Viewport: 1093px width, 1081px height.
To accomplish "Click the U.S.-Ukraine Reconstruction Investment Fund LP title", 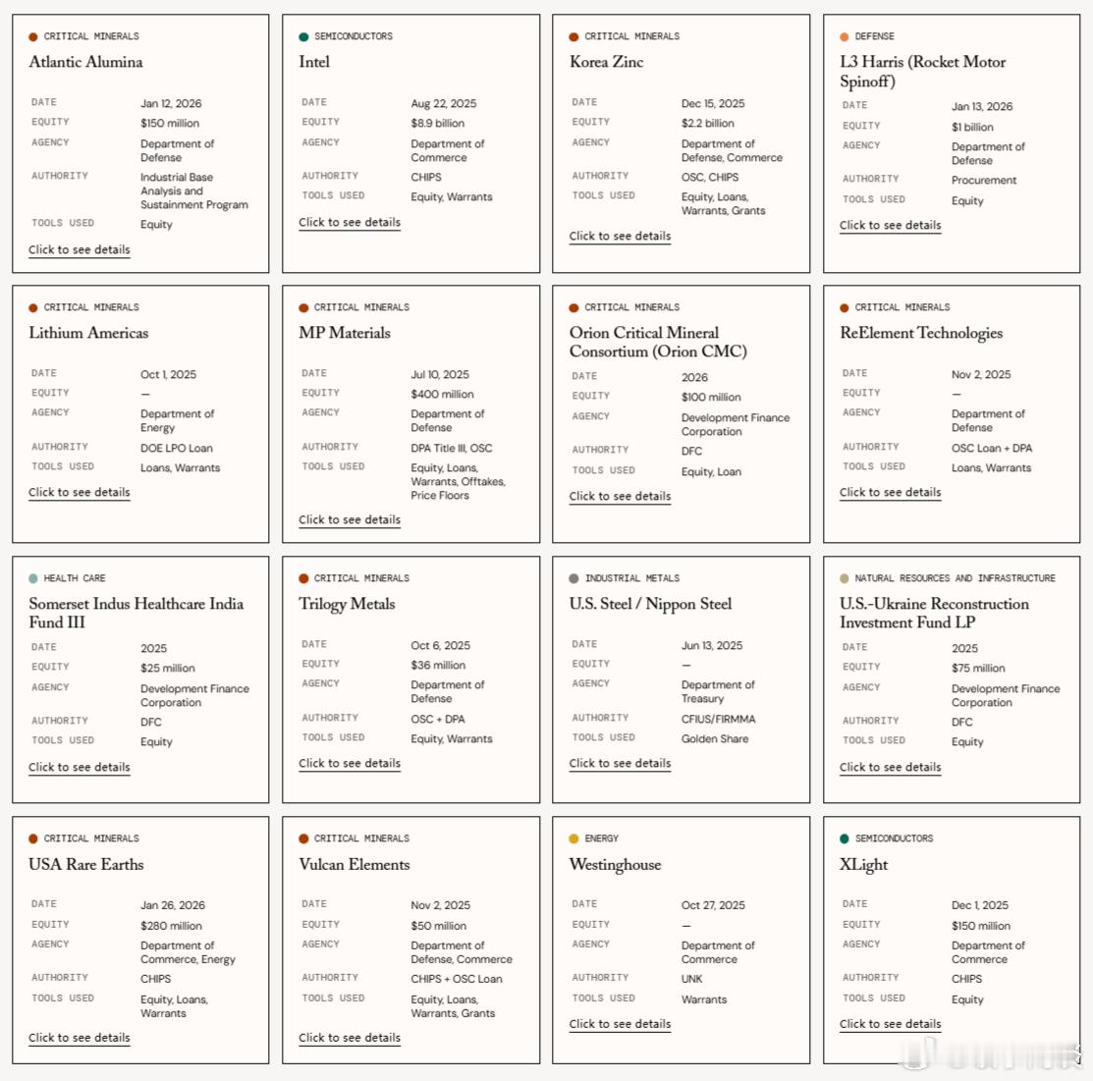I will (934, 613).
